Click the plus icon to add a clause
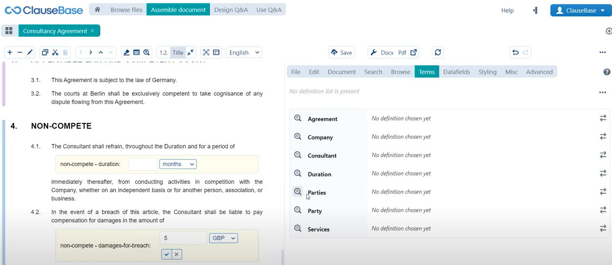 coord(10,53)
